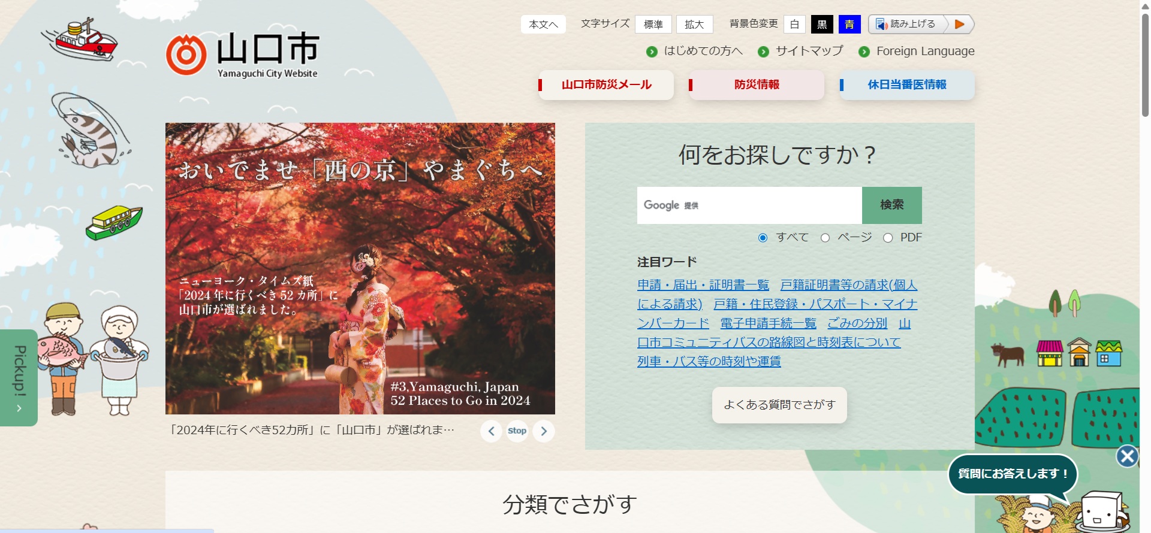This screenshot has width=1151, height=533.
Task: Expand the Pickup! side tab
Action: pyautogui.click(x=19, y=377)
